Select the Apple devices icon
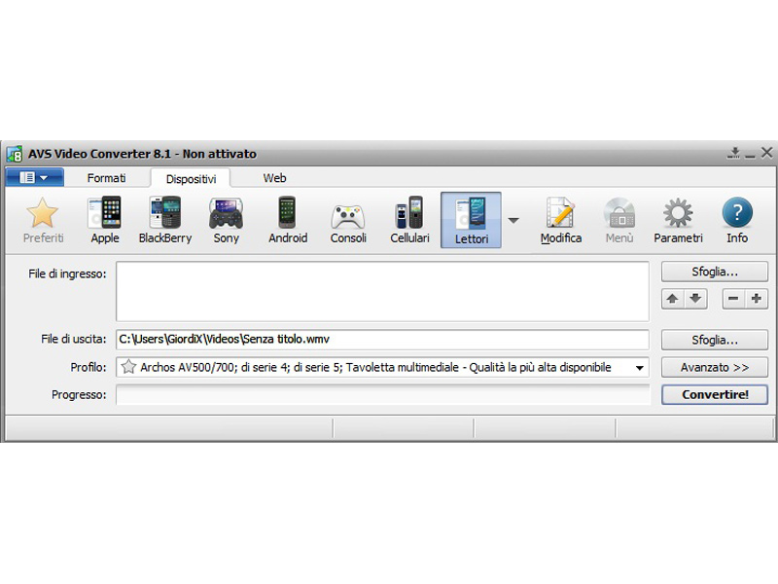 (104, 219)
